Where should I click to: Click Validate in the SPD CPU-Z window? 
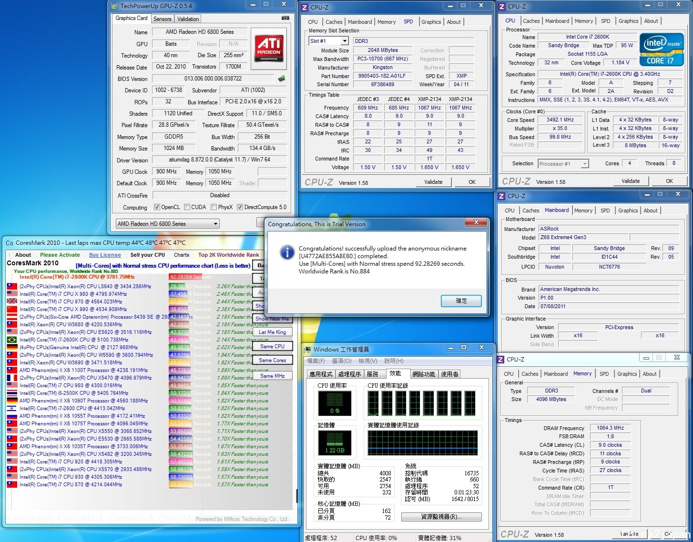433,182
